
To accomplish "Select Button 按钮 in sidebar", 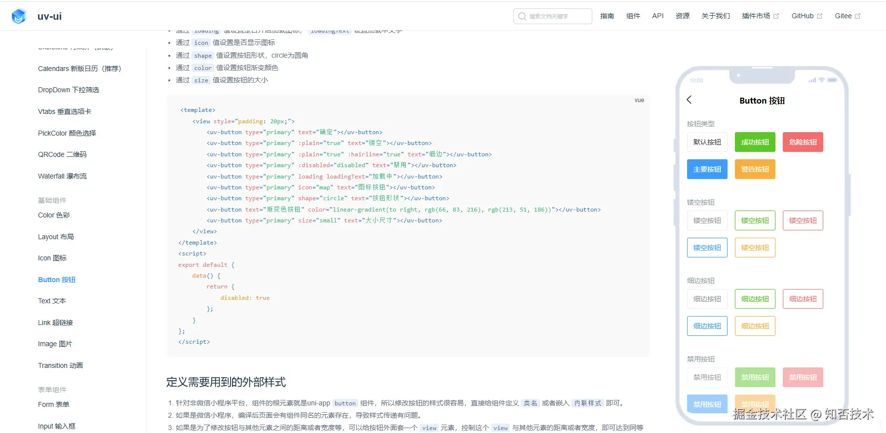I will click(57, 280).
